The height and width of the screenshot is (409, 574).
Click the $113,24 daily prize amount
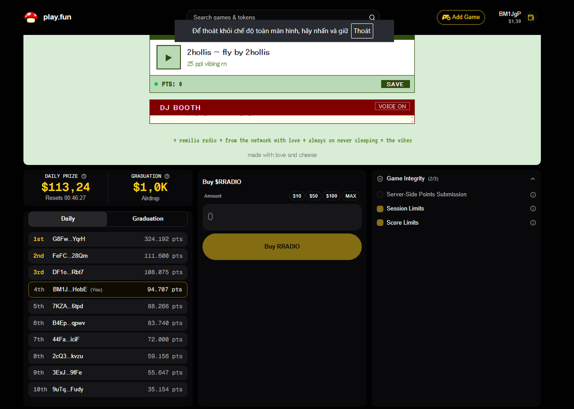tap(66, 187)
